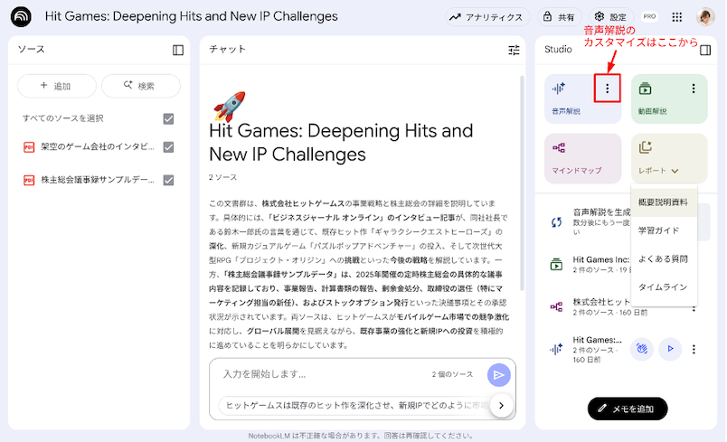Image resolution: width=727 pixels, height=442 pixels.
Task: Open chat configuration sliders icon
Action: click(514, 50)
